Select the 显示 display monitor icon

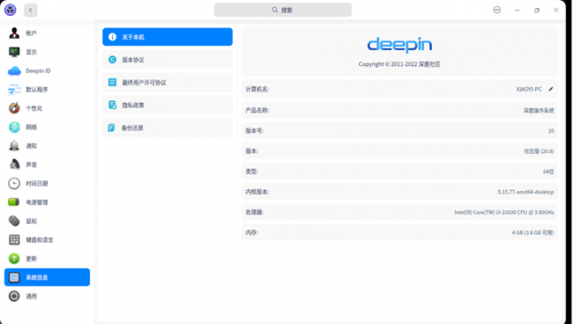click(14, 52)
